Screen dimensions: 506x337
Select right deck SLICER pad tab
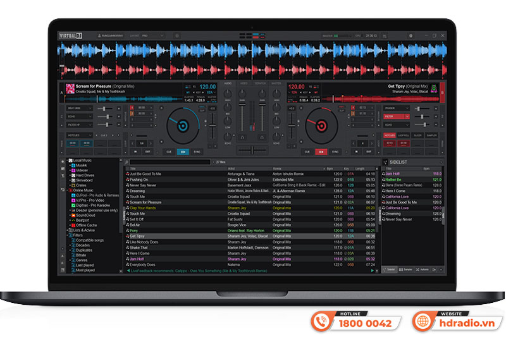(x=417, y=135)
